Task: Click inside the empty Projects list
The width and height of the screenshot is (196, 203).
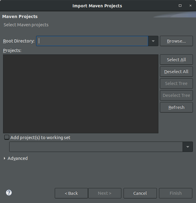Action: pyautogui.click(x=80, y=94)
